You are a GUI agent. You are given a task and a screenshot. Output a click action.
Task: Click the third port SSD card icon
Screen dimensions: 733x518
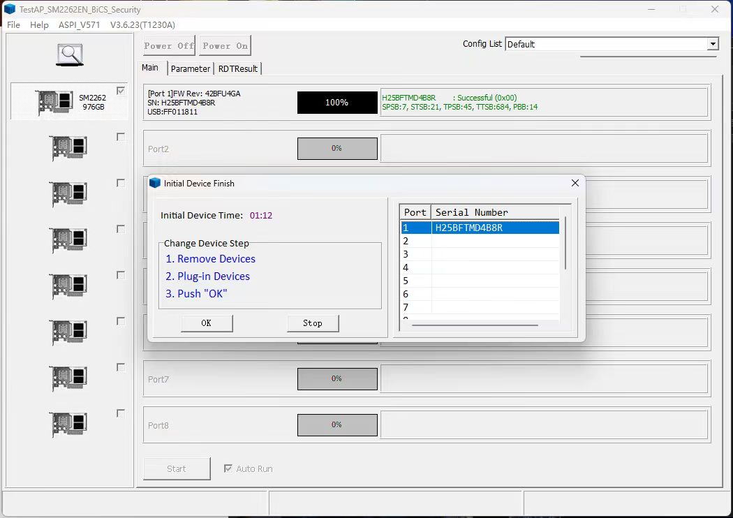(68, 194)
